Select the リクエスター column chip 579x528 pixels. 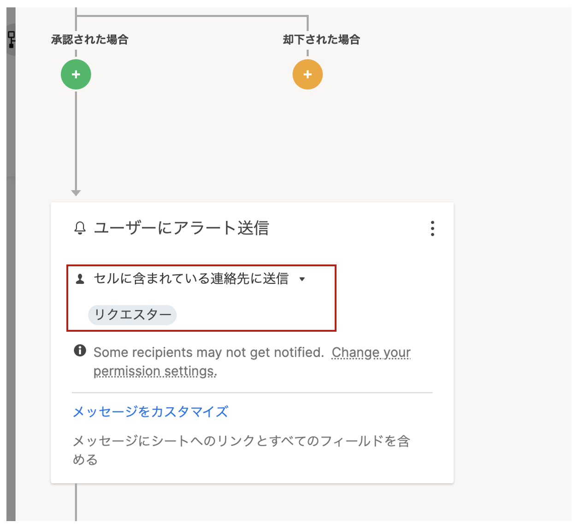[x=133, y=315]
